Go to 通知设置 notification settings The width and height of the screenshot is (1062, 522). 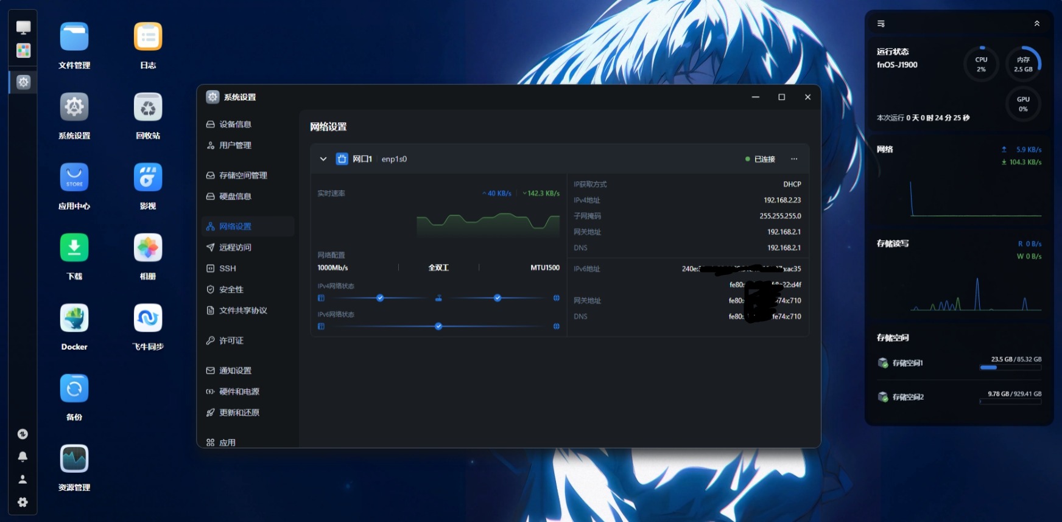[x=248, y=371]
